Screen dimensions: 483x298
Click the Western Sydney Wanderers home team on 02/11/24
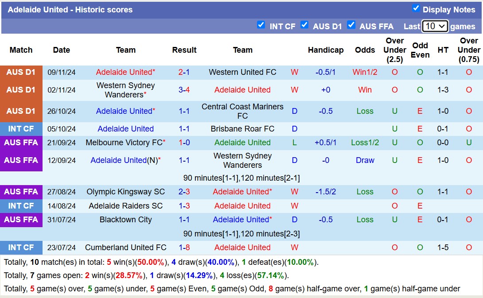125,90
